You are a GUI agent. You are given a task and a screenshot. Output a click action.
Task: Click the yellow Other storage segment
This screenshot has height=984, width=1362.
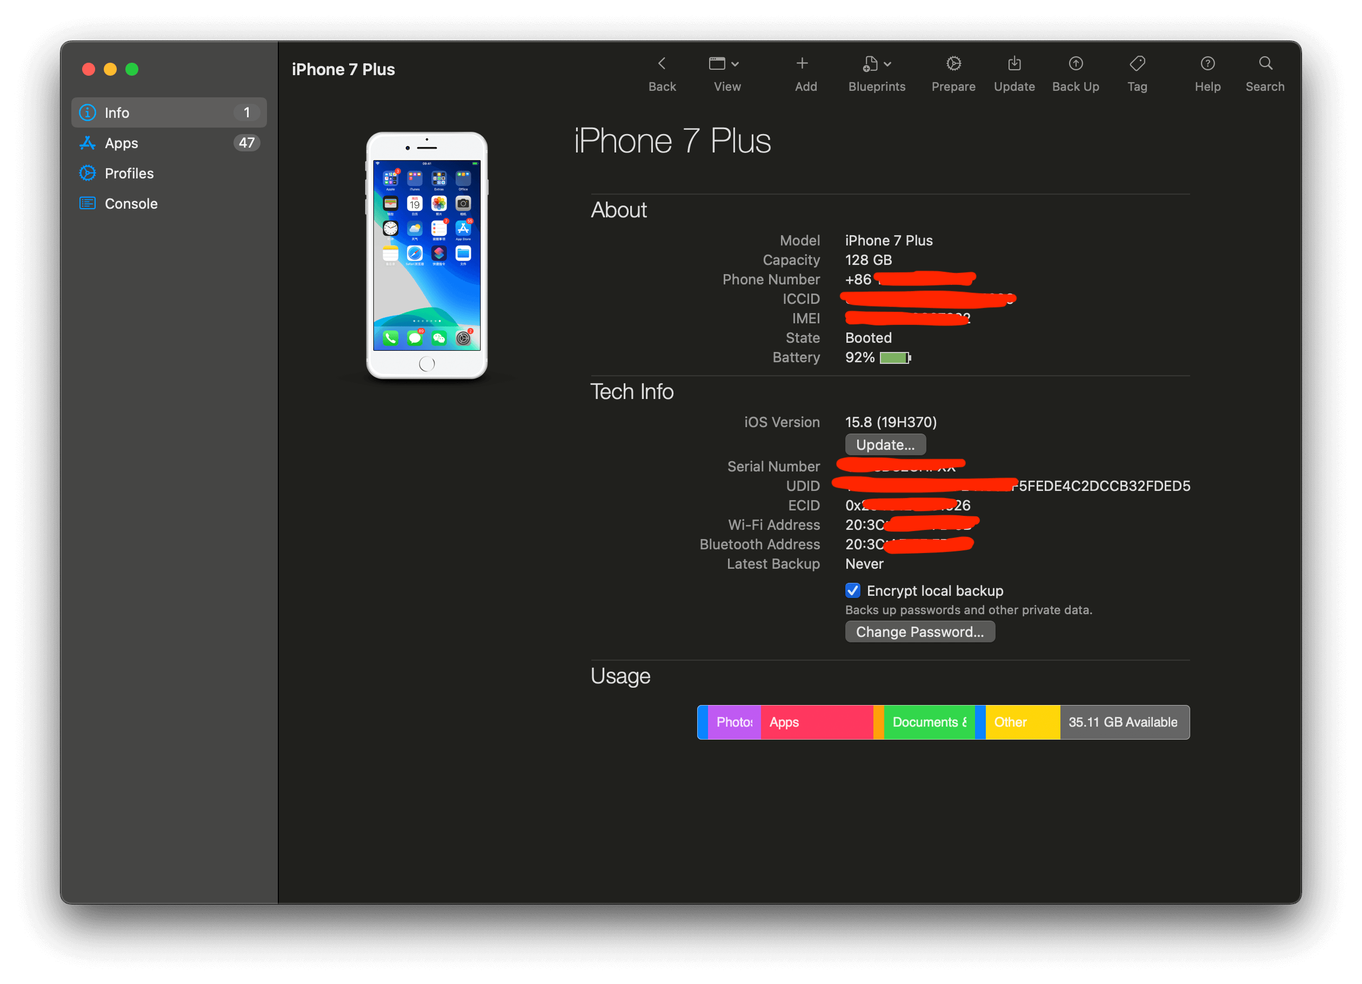pyautogui.click(x=1022, y=722)
